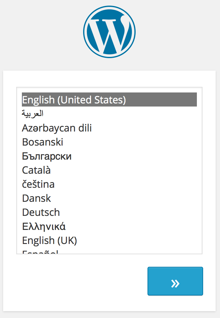Pick Dansk as the site language
220x318 pixels.
click(37, 198)
